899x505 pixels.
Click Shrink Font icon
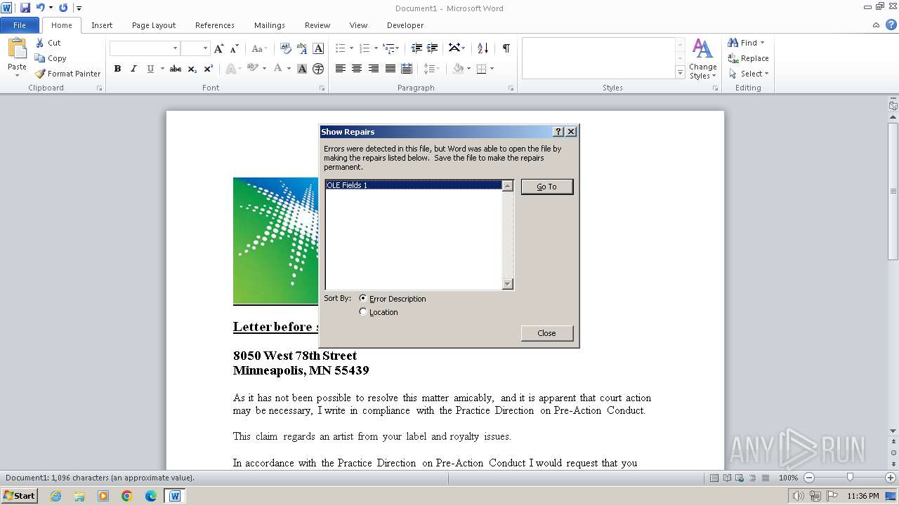click(x=235, y=48)
